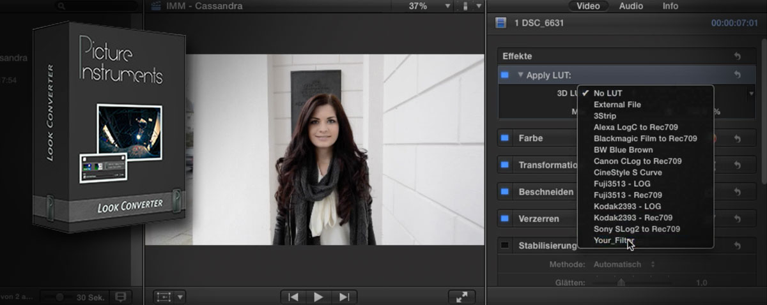Open the Methode Automatisch popup
Image resolution: width=767 pixels, height=305 pixels.
click(625, 264)
